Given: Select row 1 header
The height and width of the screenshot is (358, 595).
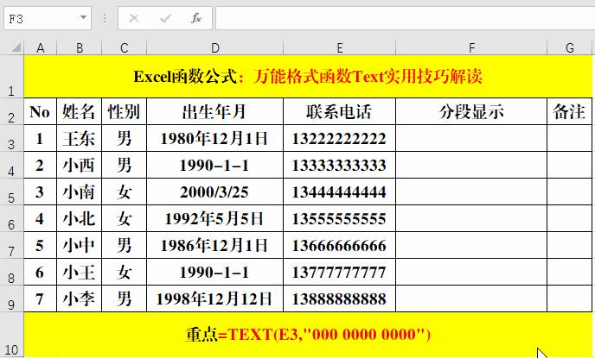Looking at the screenshot, I should 11,77.
